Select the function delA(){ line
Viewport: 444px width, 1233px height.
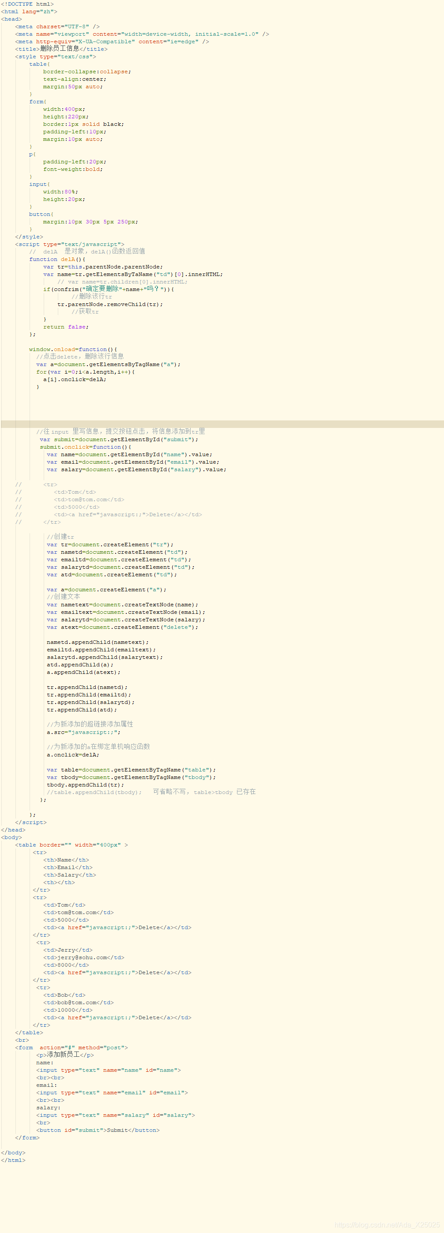57,259
